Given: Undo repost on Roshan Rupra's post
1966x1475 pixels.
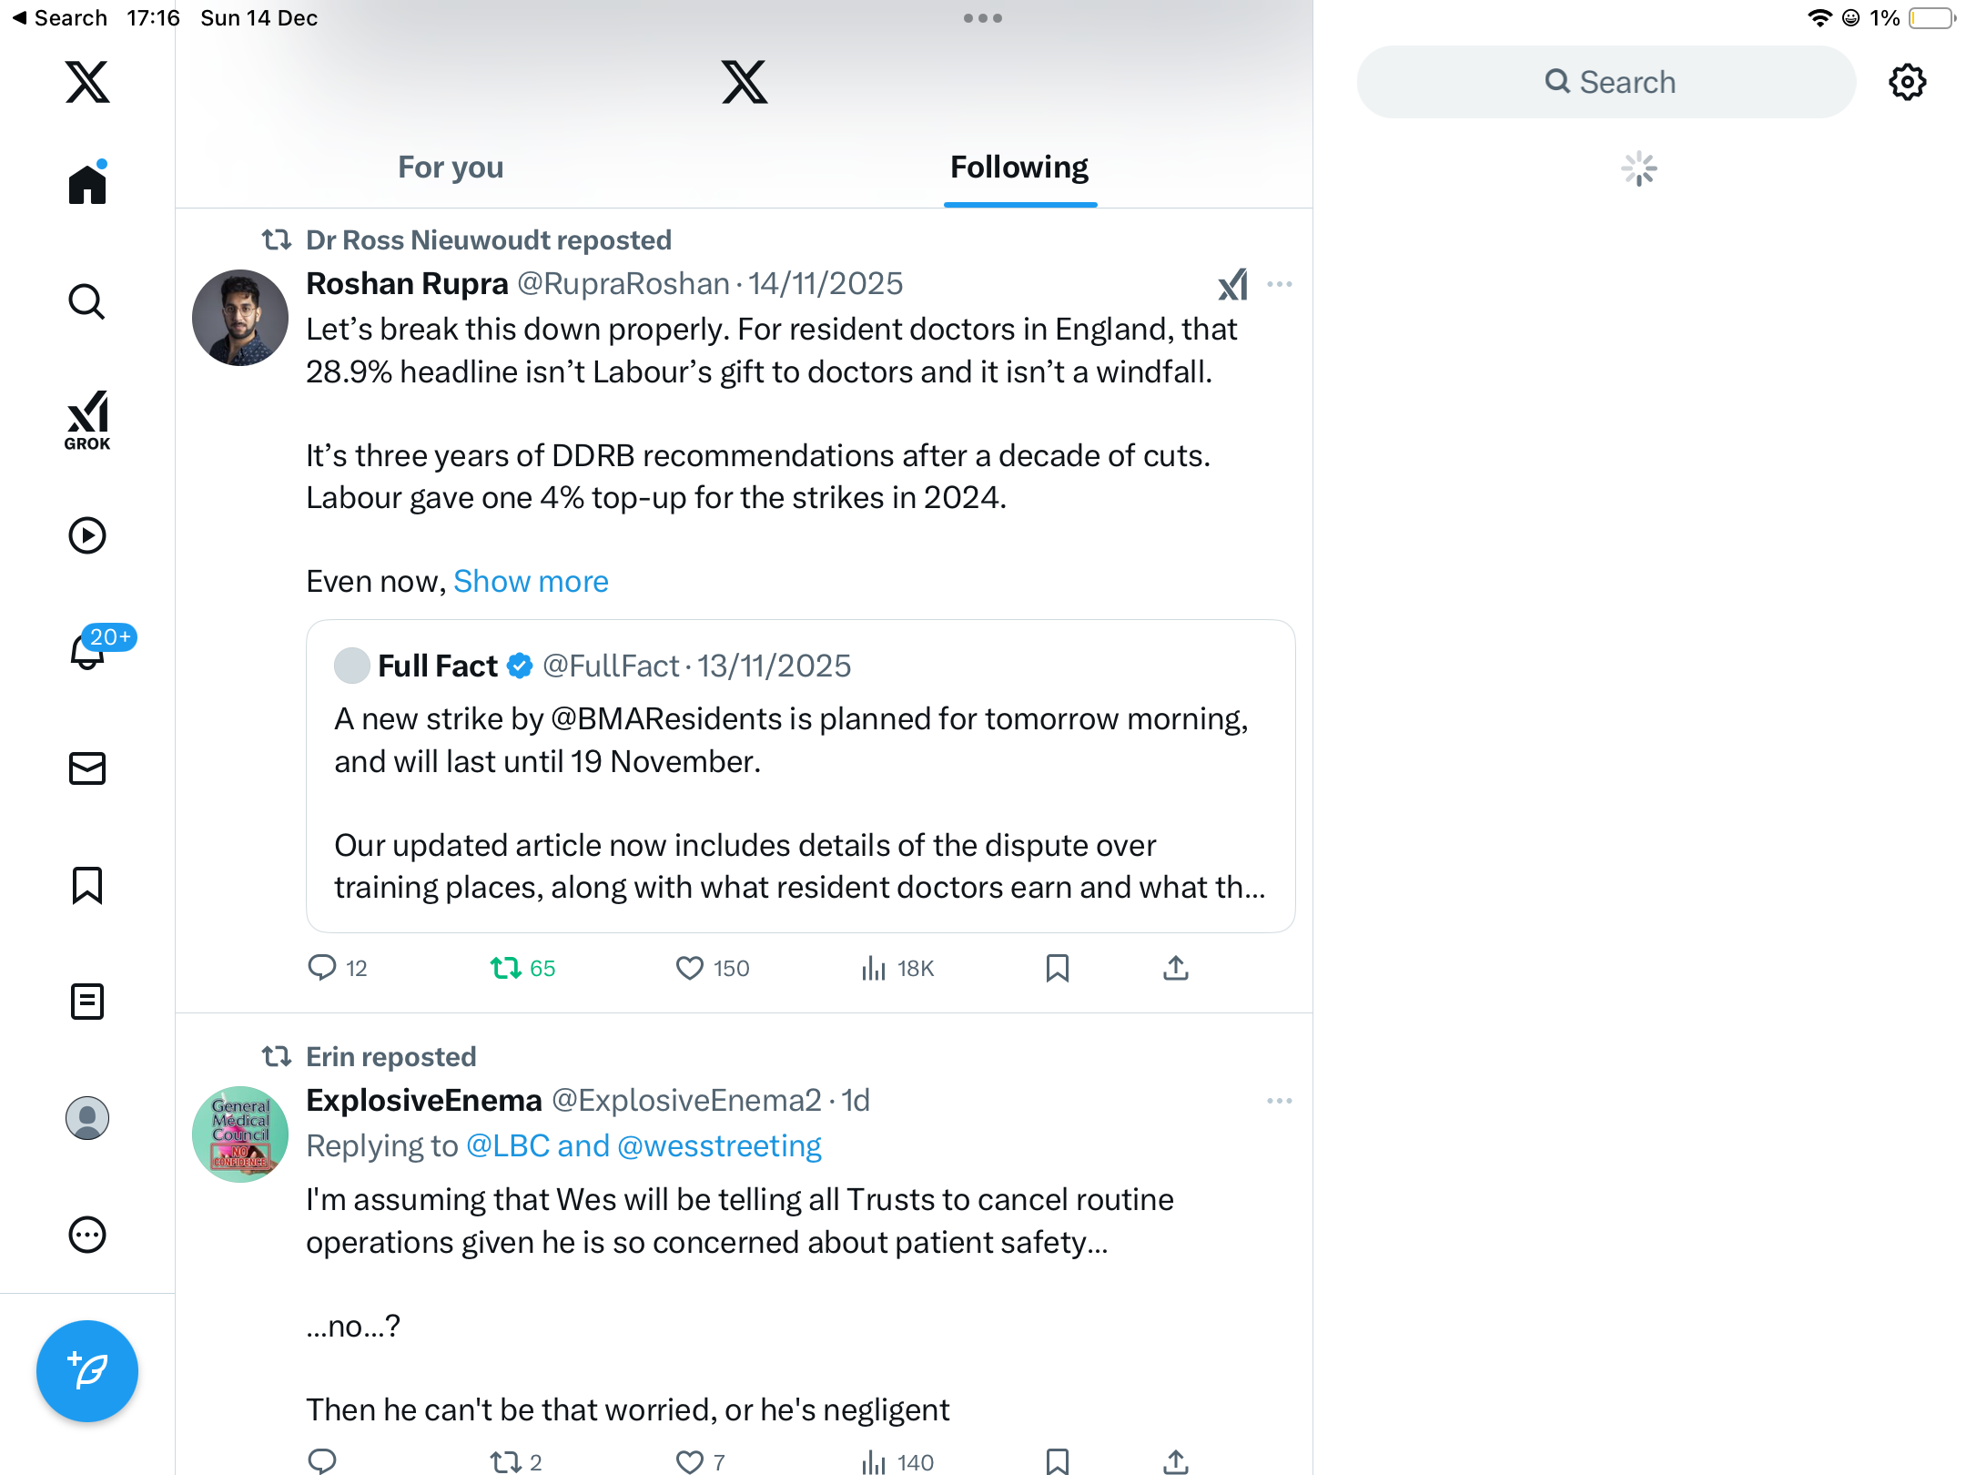Looking at the screenshot, I should [506, 968].
